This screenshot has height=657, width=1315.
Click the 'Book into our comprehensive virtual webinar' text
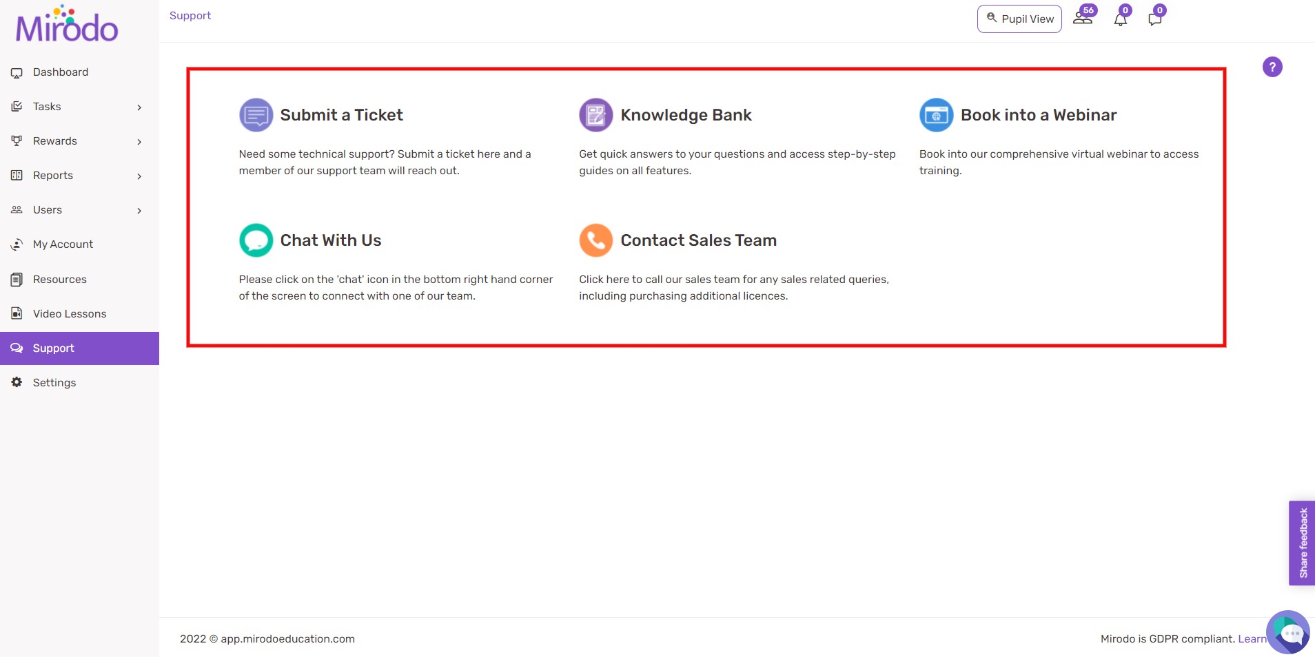coord(1059,163)
